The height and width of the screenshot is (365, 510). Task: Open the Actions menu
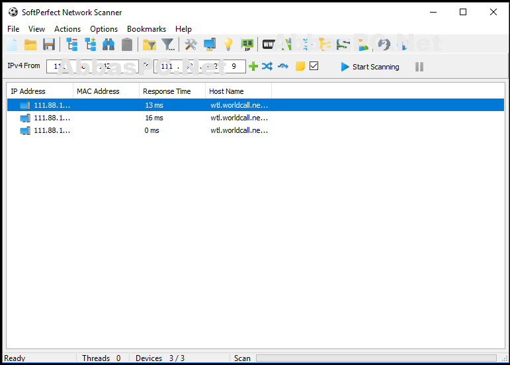tap(67, 29)
